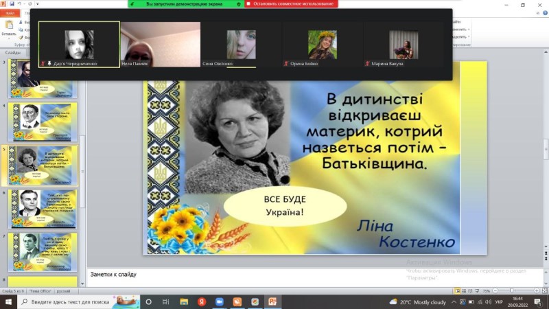
Task: Click pin icon on Дар'я Чередниченко tile
Action: [49, 63]
